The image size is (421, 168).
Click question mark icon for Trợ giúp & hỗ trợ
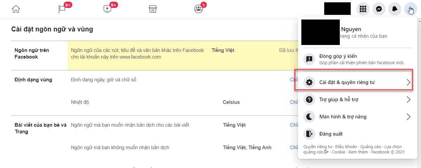pos(309,100)
